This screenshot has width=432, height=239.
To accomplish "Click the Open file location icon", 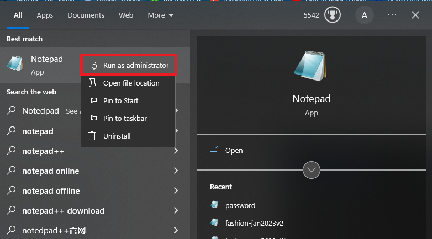I will tap(92, 83).
